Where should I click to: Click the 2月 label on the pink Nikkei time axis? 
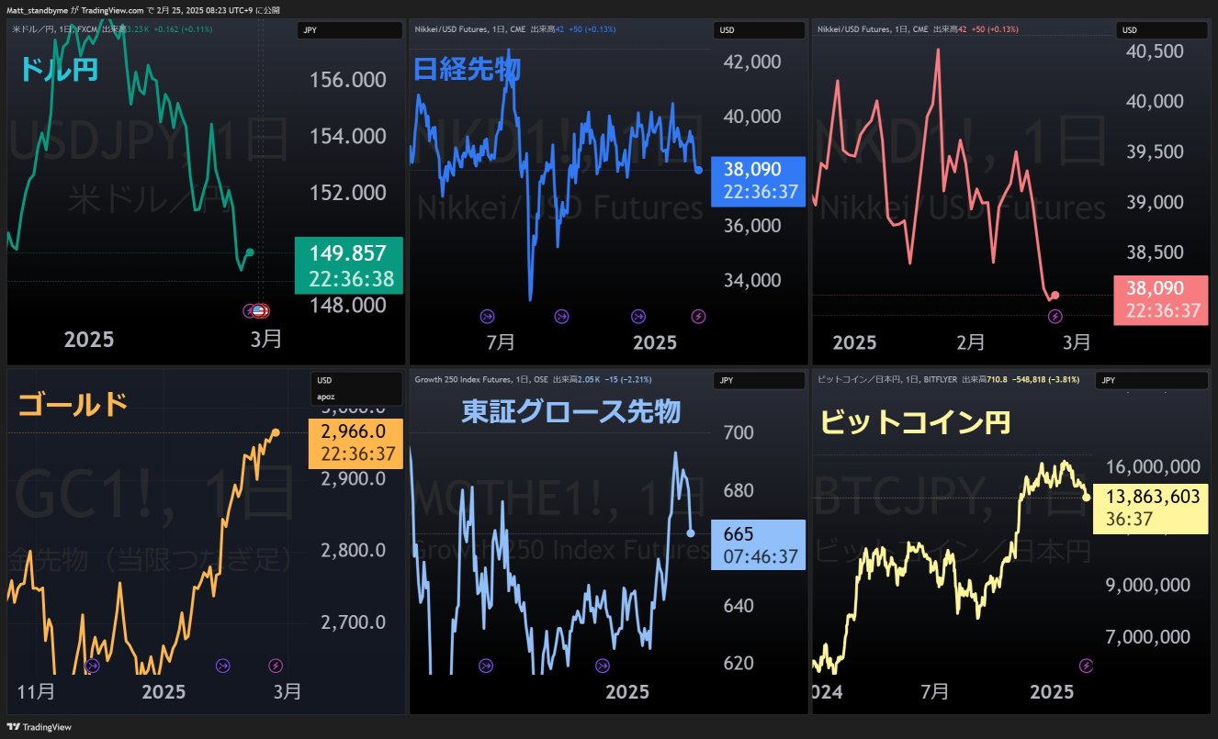(970, 342)
